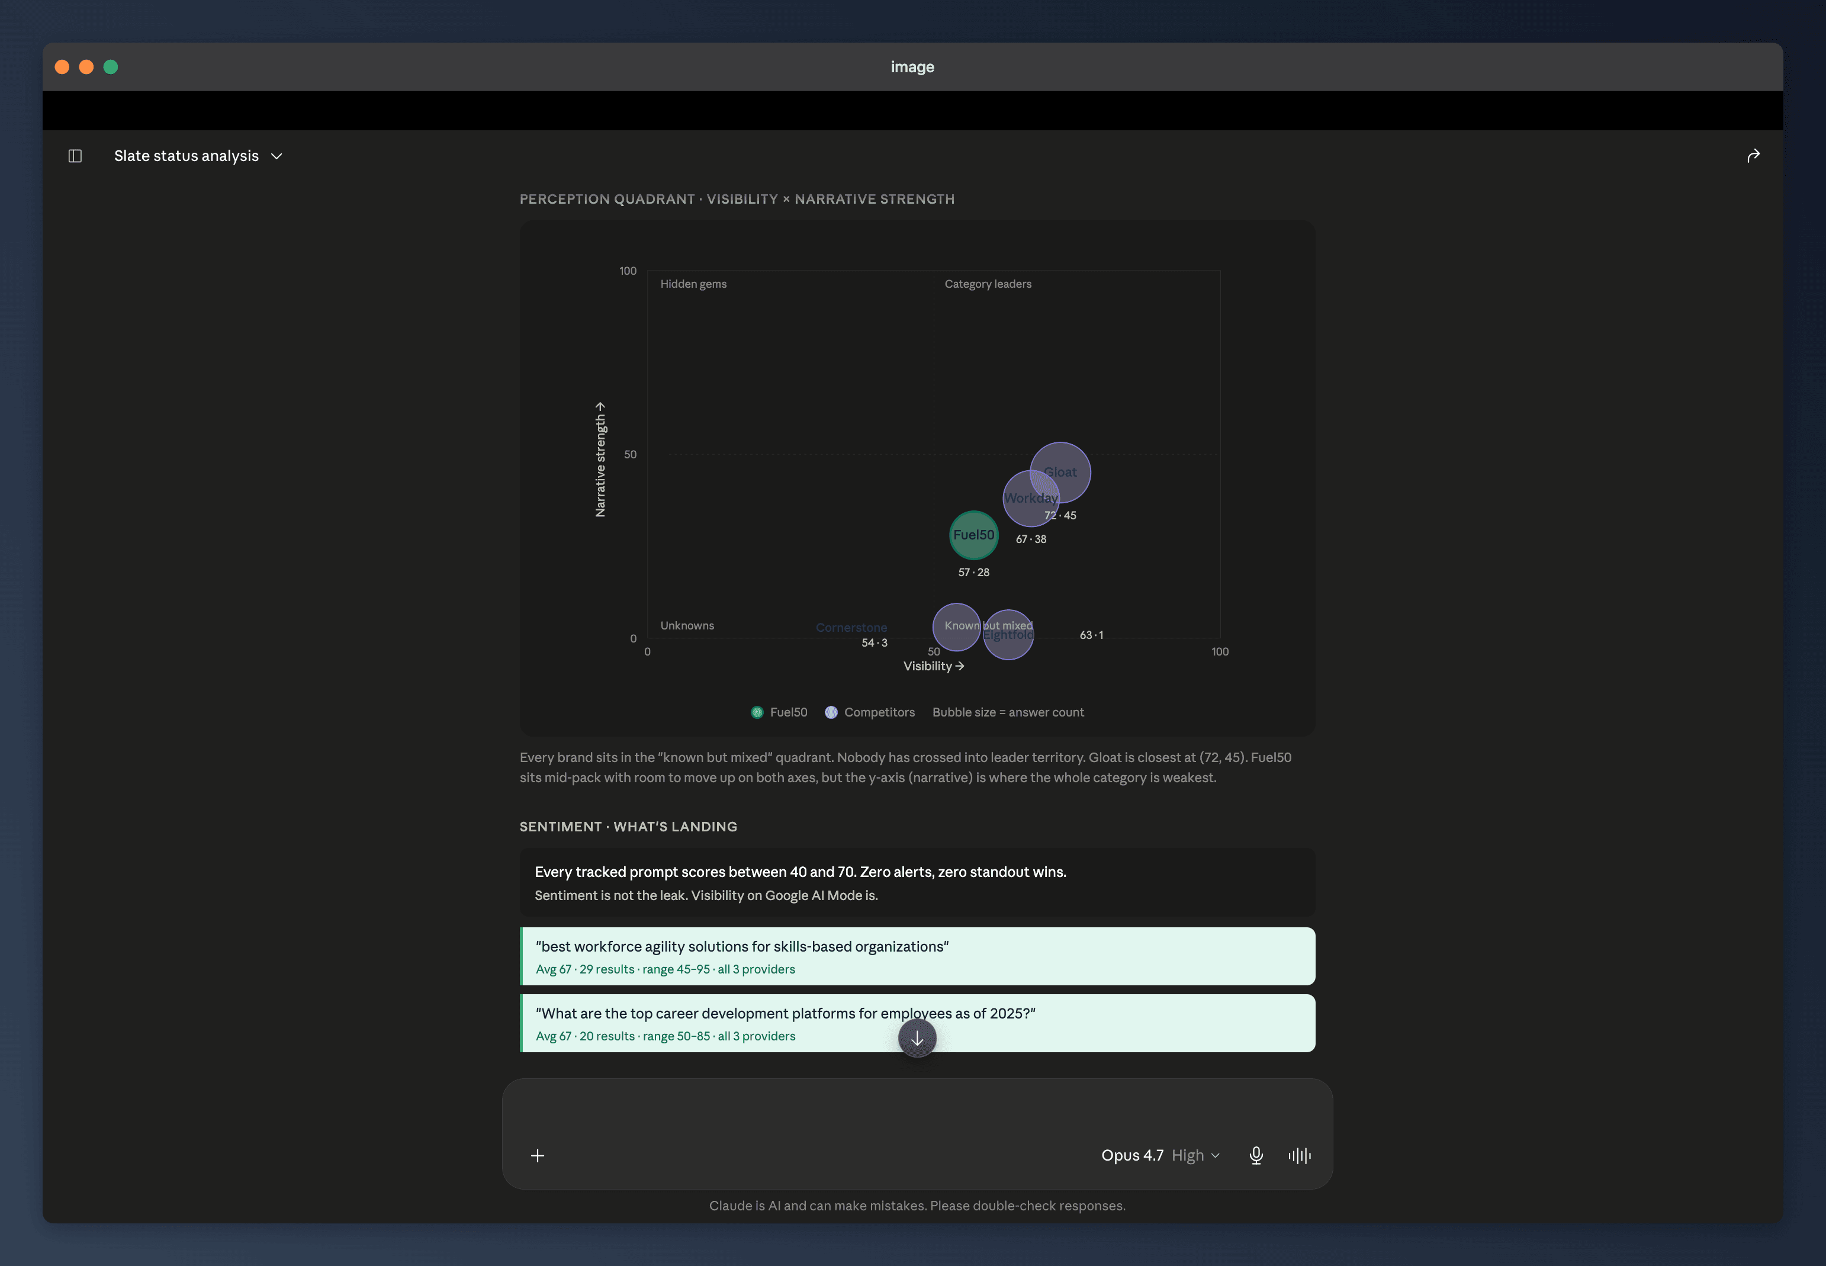The height and width of the screenshot is (1266, 1826).
Task: Click the green Fuel50 legend swatch
Action: 757,712
